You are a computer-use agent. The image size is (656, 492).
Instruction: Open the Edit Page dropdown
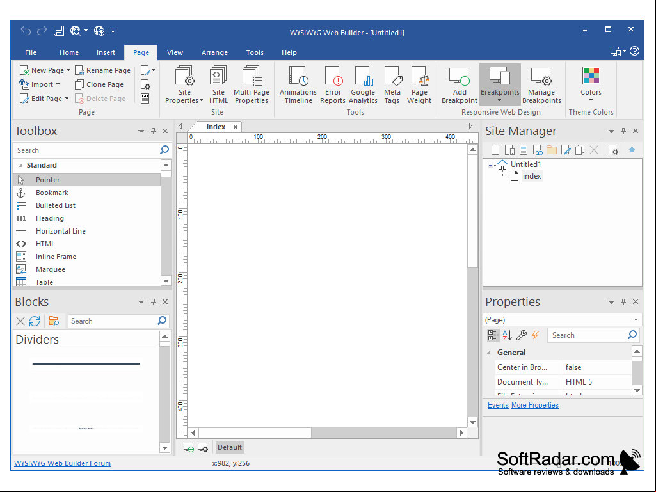click(x=67, y=99)
